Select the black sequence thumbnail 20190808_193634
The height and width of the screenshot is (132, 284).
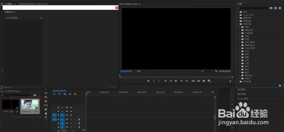click(x=10, y=105)
